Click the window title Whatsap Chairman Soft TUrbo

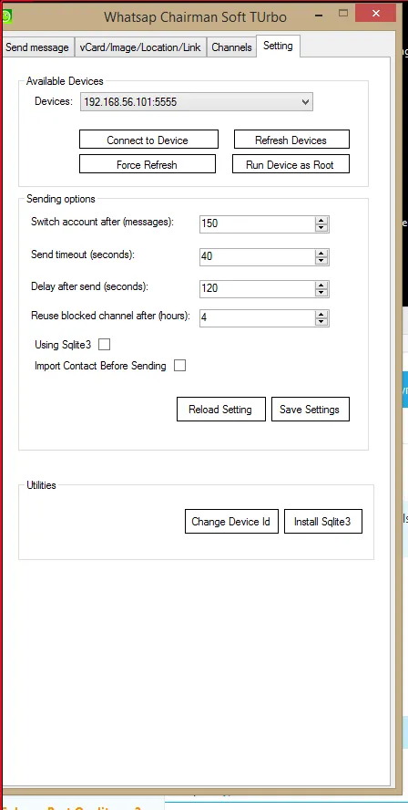195,16
